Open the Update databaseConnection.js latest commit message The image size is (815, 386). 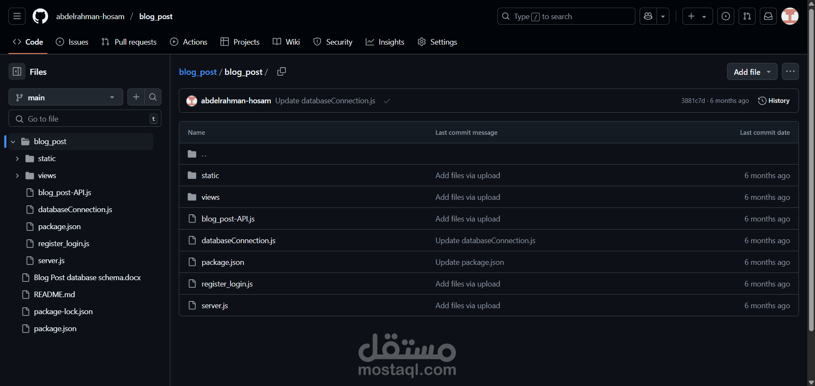pos(325,101)
